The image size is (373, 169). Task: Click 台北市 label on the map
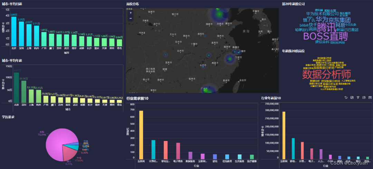pyautogui.click(x=242, y=80)
